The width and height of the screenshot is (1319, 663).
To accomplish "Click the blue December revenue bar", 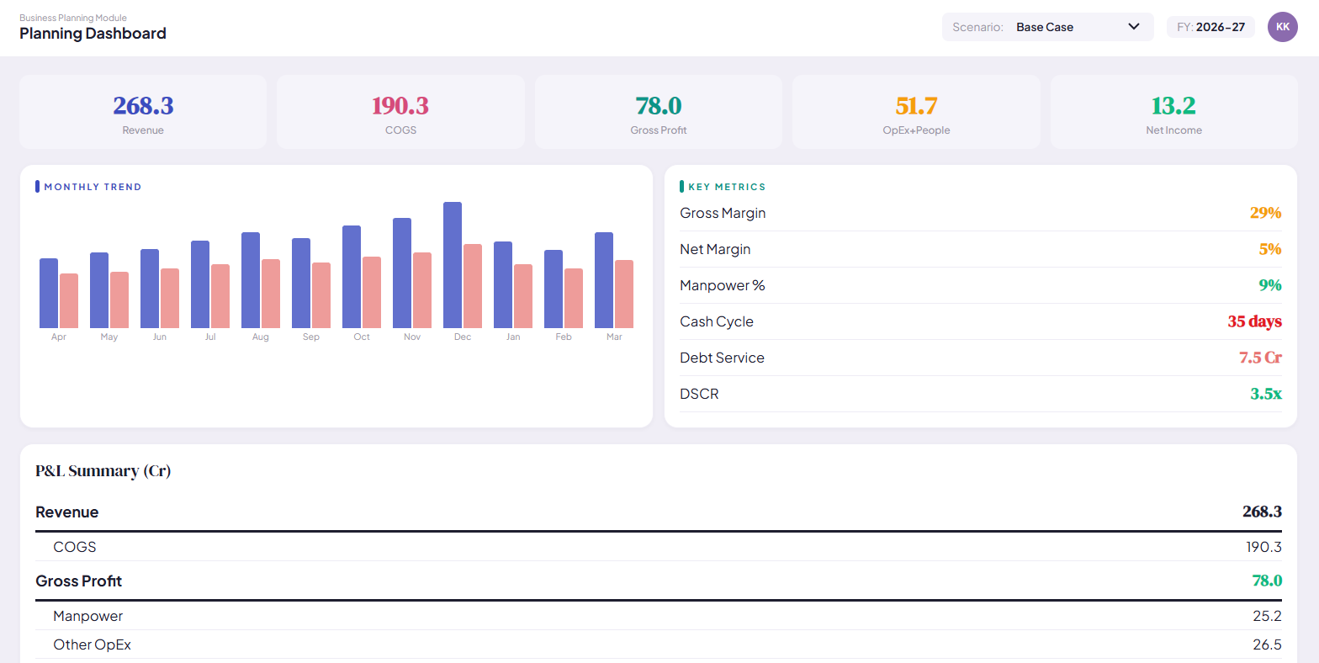I will click(x=453, y=265).
